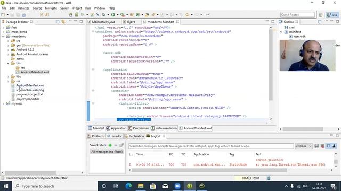Open the Project menu
This screenshot has width=341, height=191.
pos(77,8)
